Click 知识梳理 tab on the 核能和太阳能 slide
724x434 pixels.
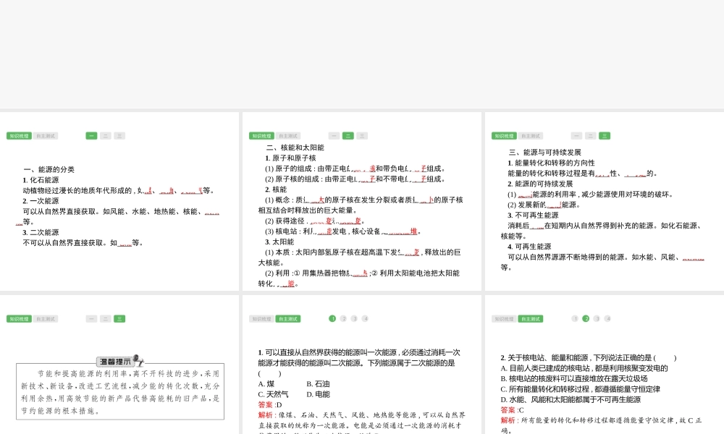[261, 136]
